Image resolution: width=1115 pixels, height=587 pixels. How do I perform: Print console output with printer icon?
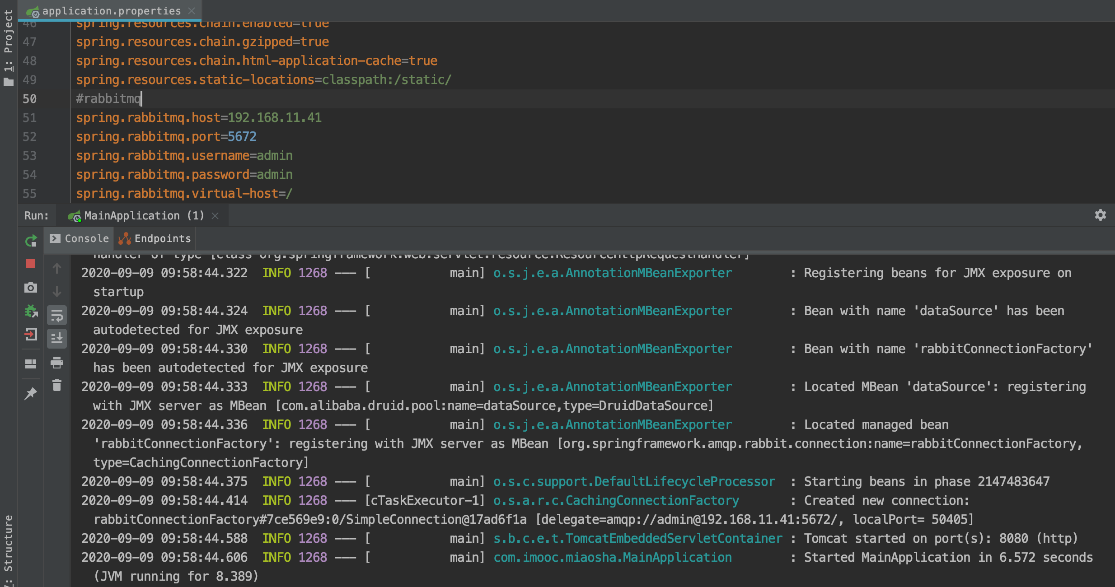pyautogui.click(x=57, y=362)
